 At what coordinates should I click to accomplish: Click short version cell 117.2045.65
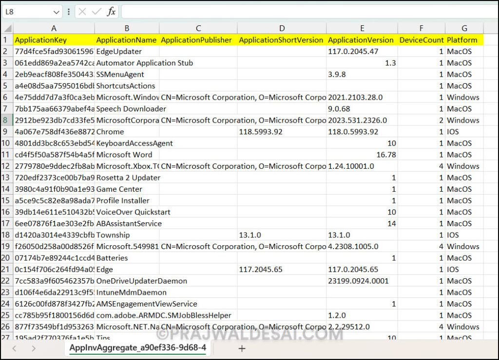[282, 270]
